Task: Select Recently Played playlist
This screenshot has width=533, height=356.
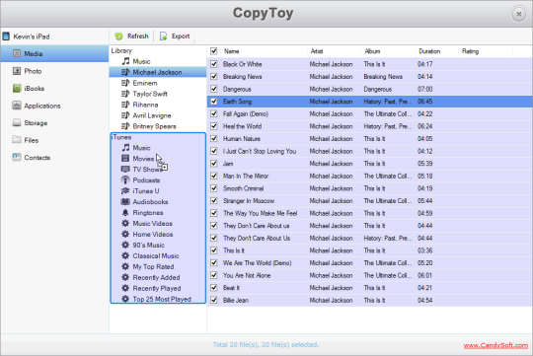Action: [x=158, y=288]
